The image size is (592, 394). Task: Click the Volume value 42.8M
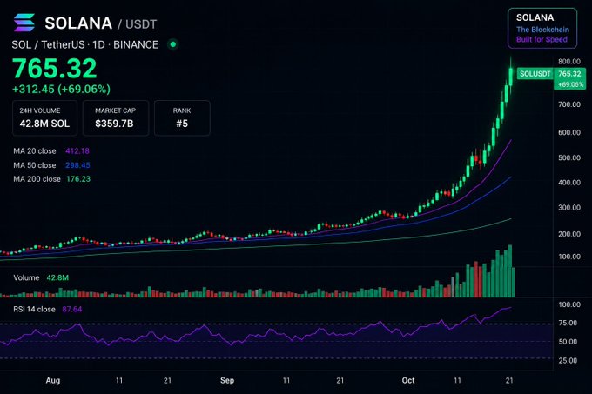point(57,277)
